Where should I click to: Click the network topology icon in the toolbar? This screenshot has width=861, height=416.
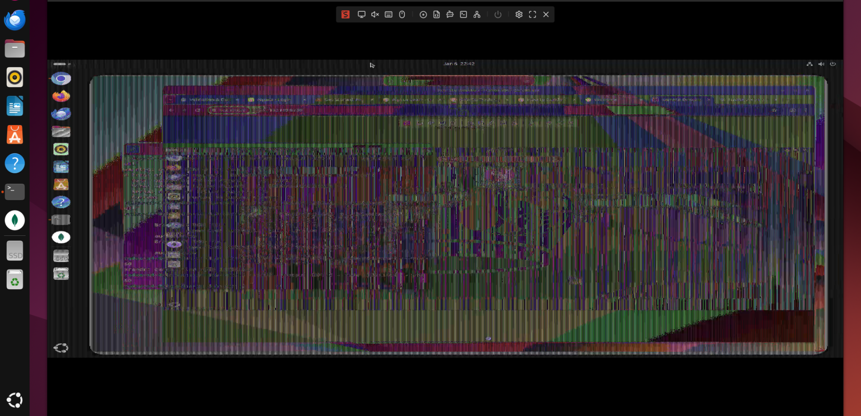pyautogui.click(x=477, y=14)
